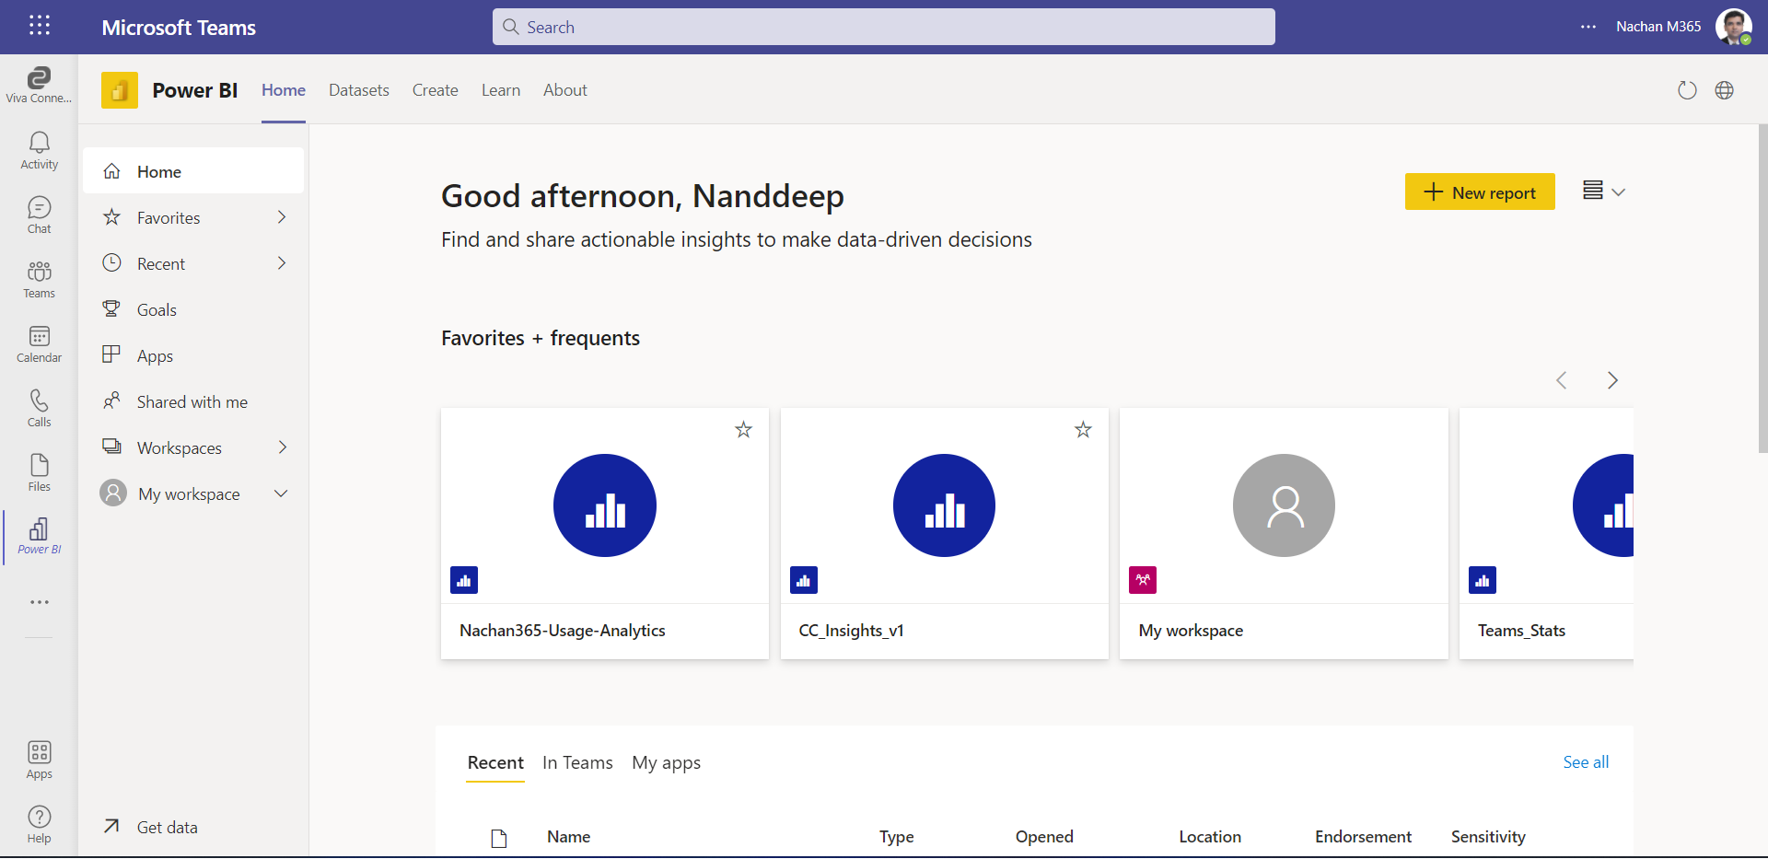The height and width of the screenshot is (859, 1768).
Task: Expand the Workspaces flyout arrow
Action: 282,447
